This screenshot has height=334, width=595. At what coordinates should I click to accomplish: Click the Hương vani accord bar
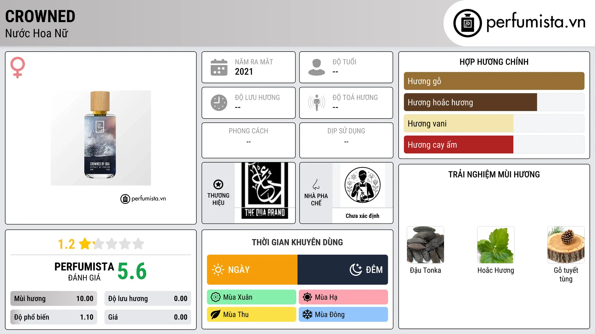tap(494, 123)
